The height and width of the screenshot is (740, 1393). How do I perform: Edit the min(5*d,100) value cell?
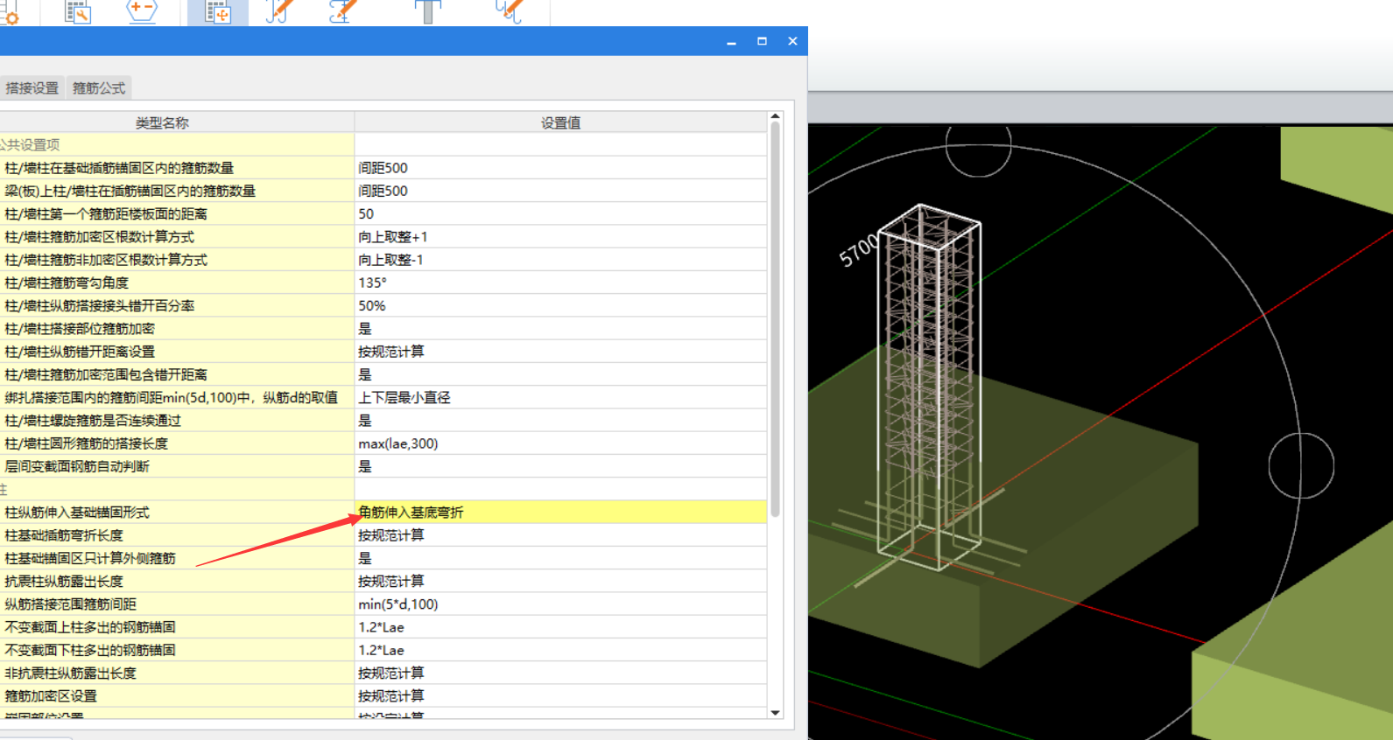560,604
